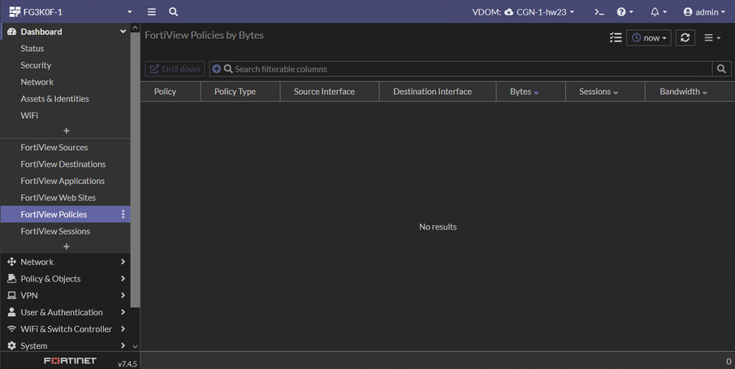
Task: Click the sidebar vertical scrollbar thumb
Action: click(135, 169)
